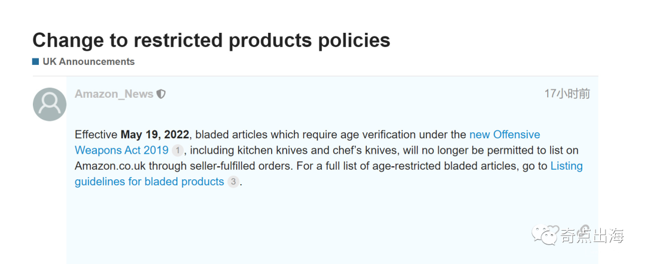645x264 pixels.
Task: Click the bold date May 19, 2022
Action: (155, 135)
